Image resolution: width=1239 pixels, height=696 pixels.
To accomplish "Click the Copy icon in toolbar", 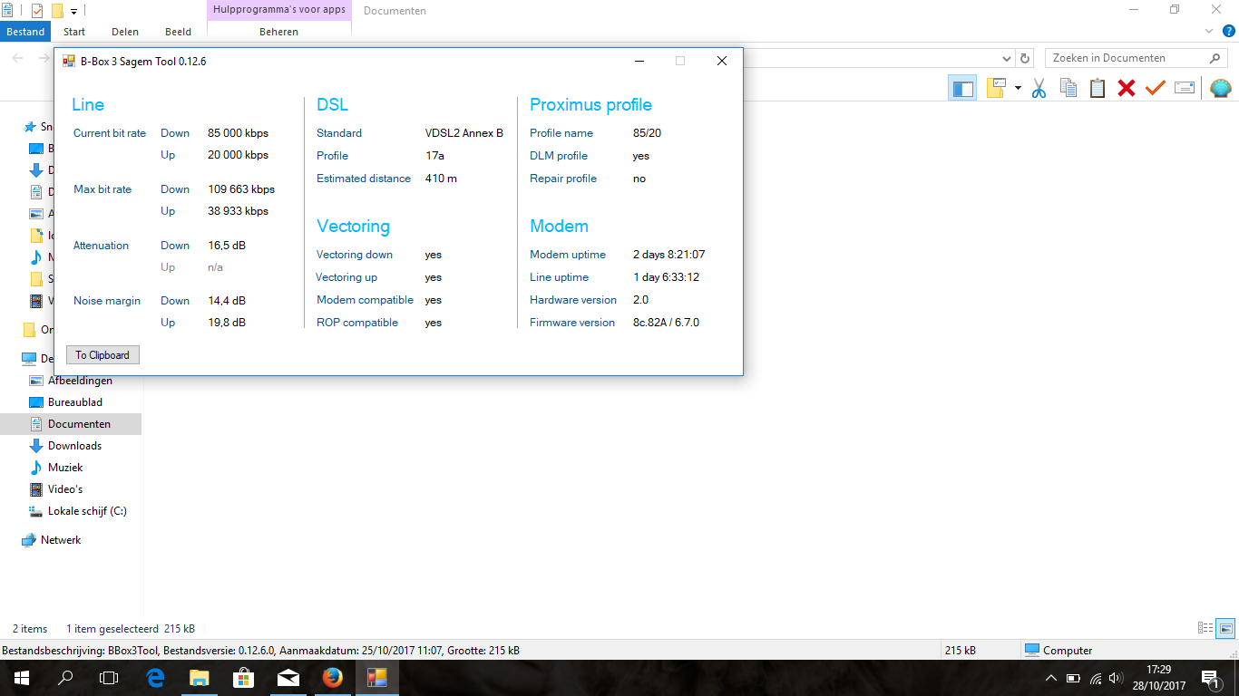I will coord(1068,88).
